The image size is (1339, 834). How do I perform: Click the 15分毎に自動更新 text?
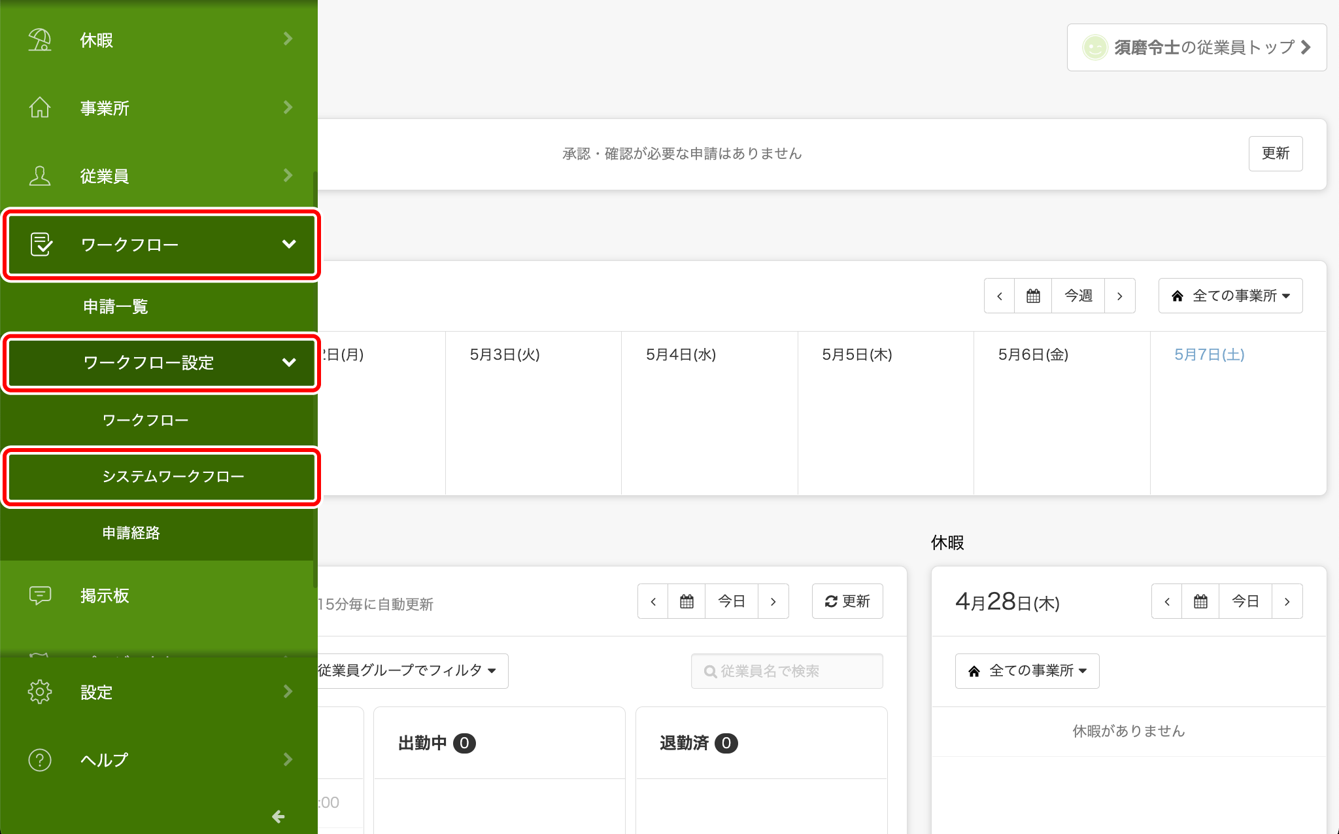(x=376, y=604)
